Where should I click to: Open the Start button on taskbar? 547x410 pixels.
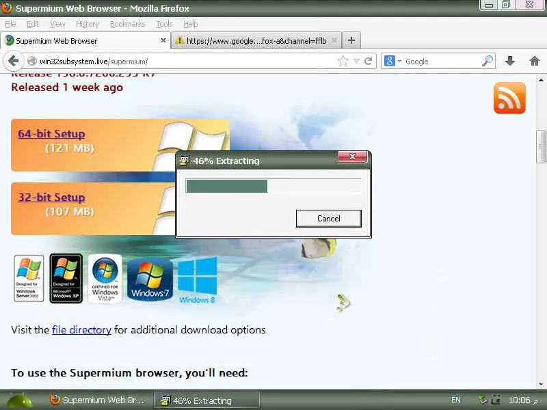pos(19,400)
